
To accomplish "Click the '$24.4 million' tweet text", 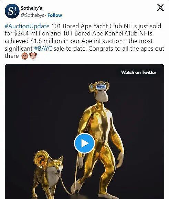I will [31, 33].
